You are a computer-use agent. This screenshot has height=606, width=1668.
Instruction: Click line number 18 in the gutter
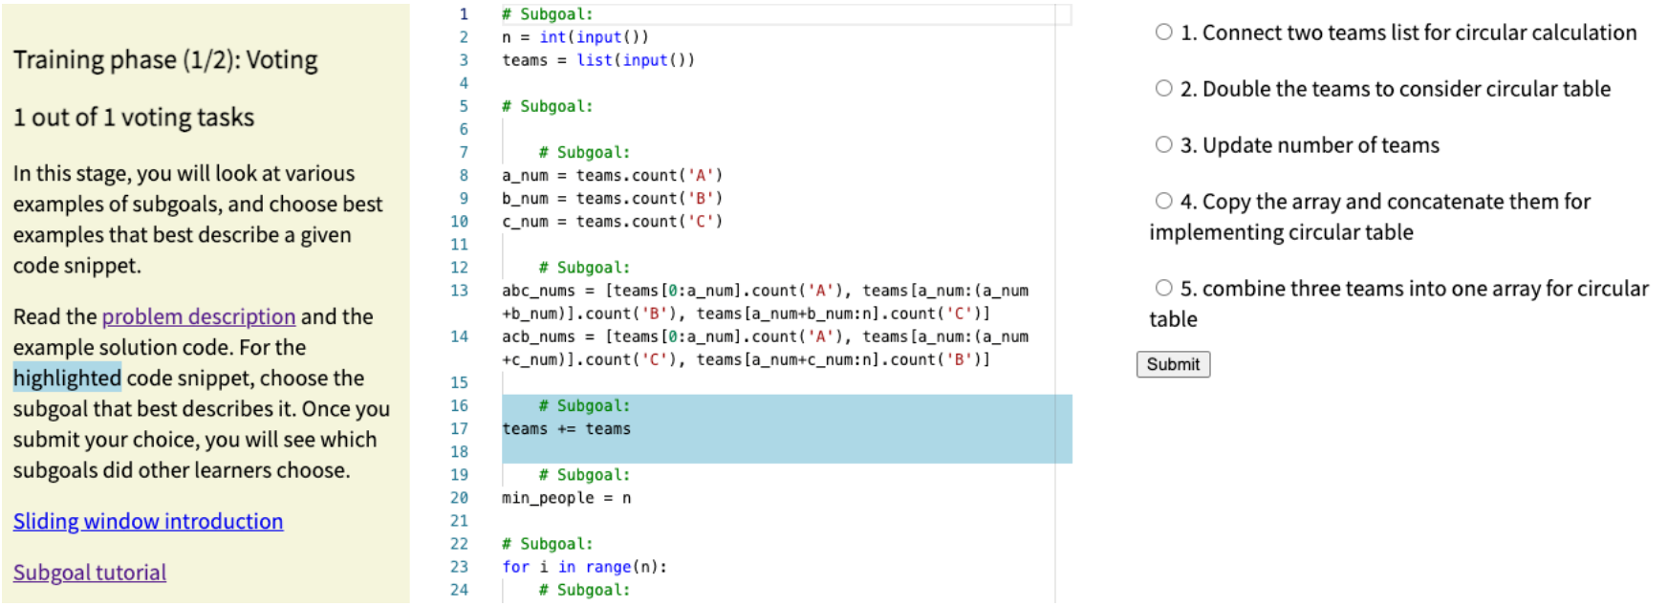460,452
